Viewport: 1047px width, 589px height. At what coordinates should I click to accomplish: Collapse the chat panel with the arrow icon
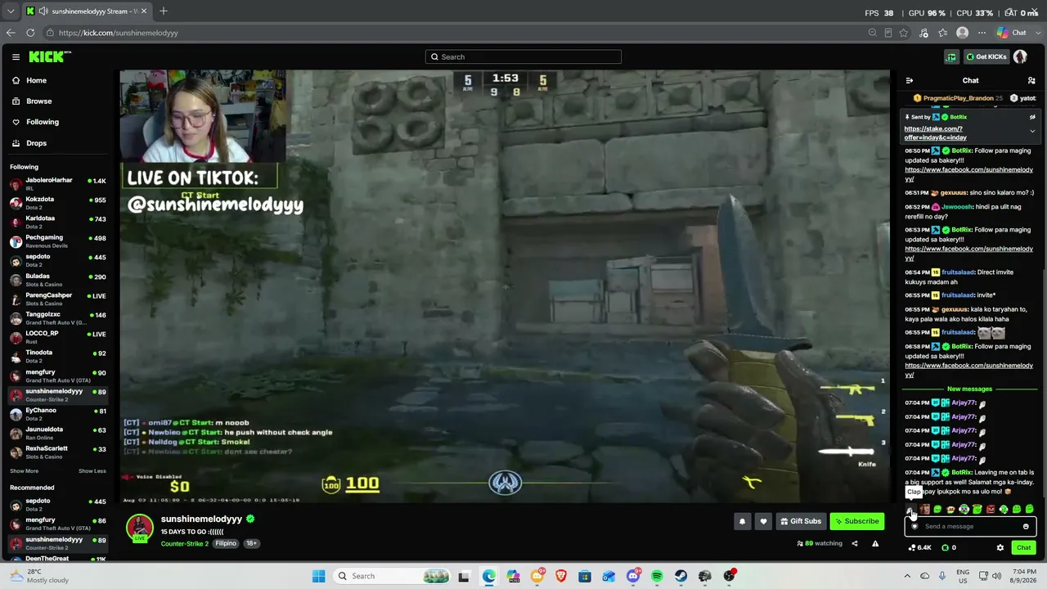tap(909, 80)
